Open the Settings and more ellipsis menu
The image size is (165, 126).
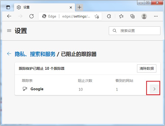[156, 16]
